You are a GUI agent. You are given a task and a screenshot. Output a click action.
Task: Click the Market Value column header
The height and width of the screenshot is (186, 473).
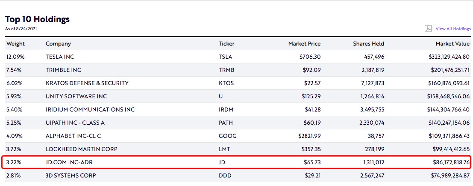pos(452,44)
